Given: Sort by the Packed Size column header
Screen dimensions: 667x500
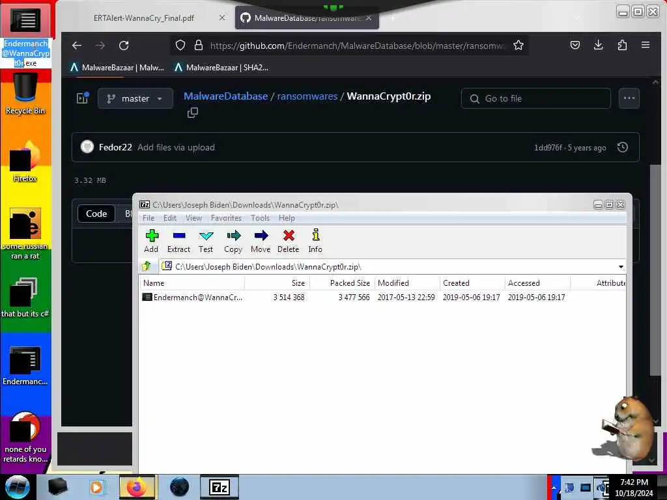Looking at the screenshot, I should [x=342, y=283].
